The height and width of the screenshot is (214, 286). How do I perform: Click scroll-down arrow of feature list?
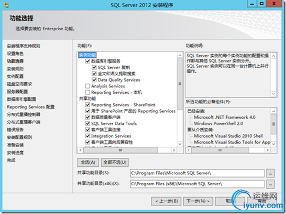click(180, 144)
